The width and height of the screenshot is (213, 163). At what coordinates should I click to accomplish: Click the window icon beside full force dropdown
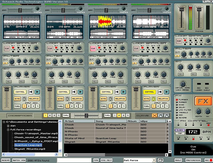pyautogui.click(x=161, y=160)
